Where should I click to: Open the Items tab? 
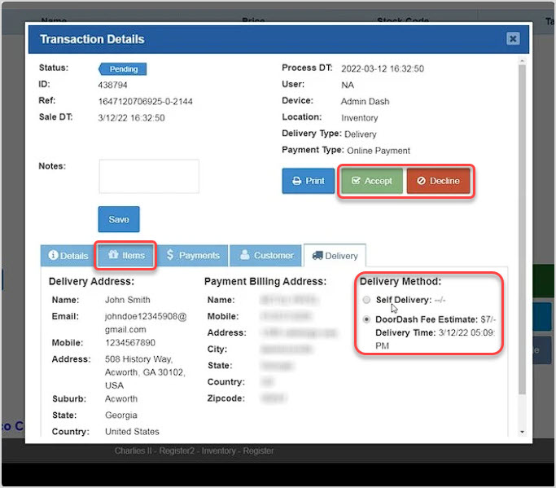[x=126, y=255]
